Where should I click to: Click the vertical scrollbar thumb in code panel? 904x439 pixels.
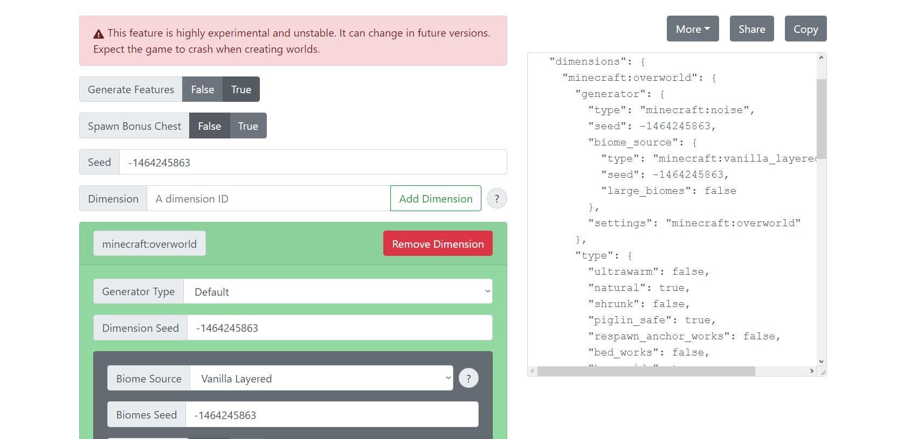[x=822, y=119]
